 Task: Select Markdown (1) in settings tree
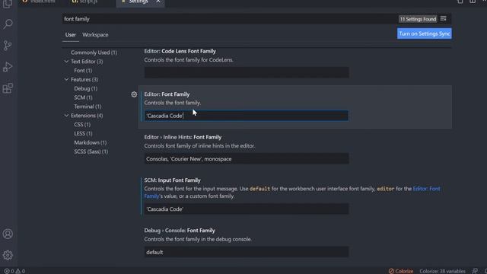point(91,142)
